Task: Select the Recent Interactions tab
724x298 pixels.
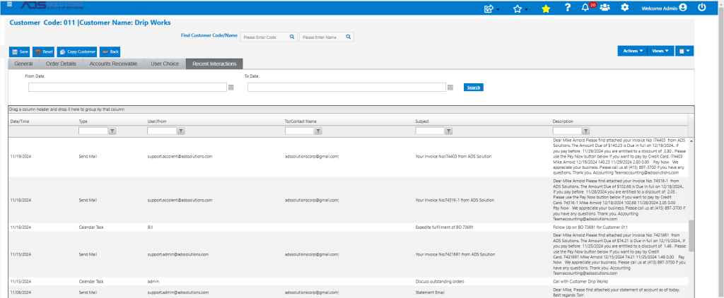Action: point(214,64)
